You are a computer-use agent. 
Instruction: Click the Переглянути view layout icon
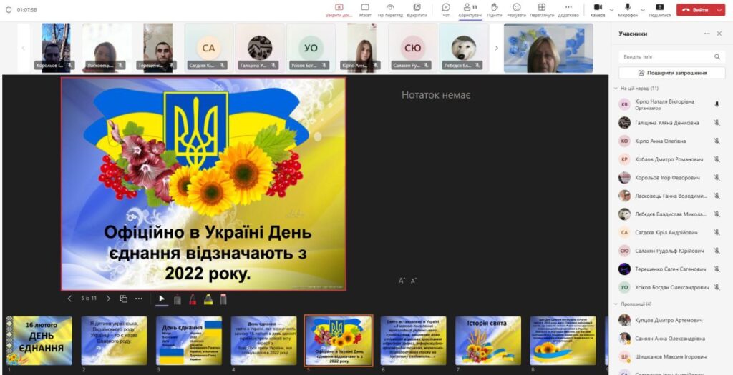click(542, 9)
